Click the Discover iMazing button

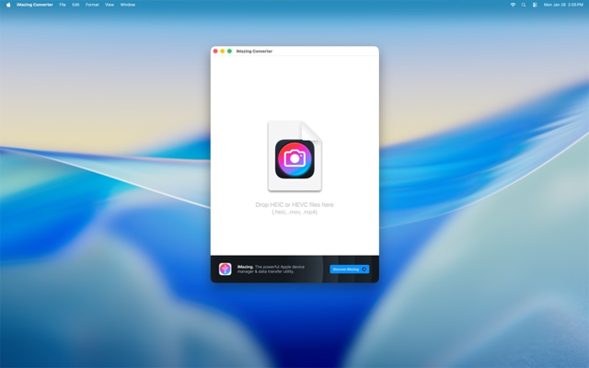(350, 270)
